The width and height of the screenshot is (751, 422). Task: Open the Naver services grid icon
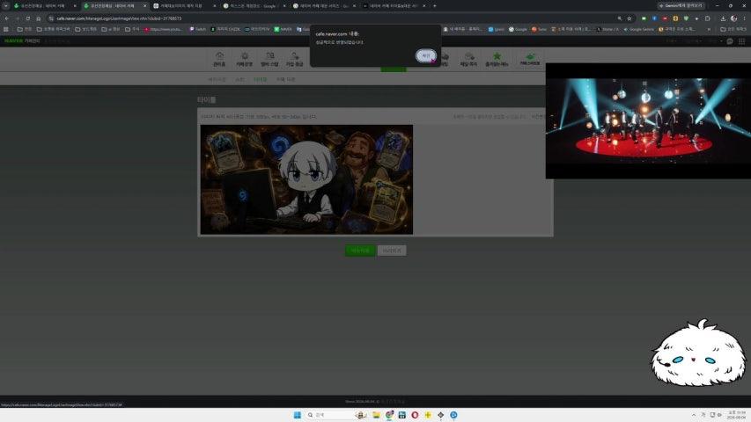coord(742,41)
